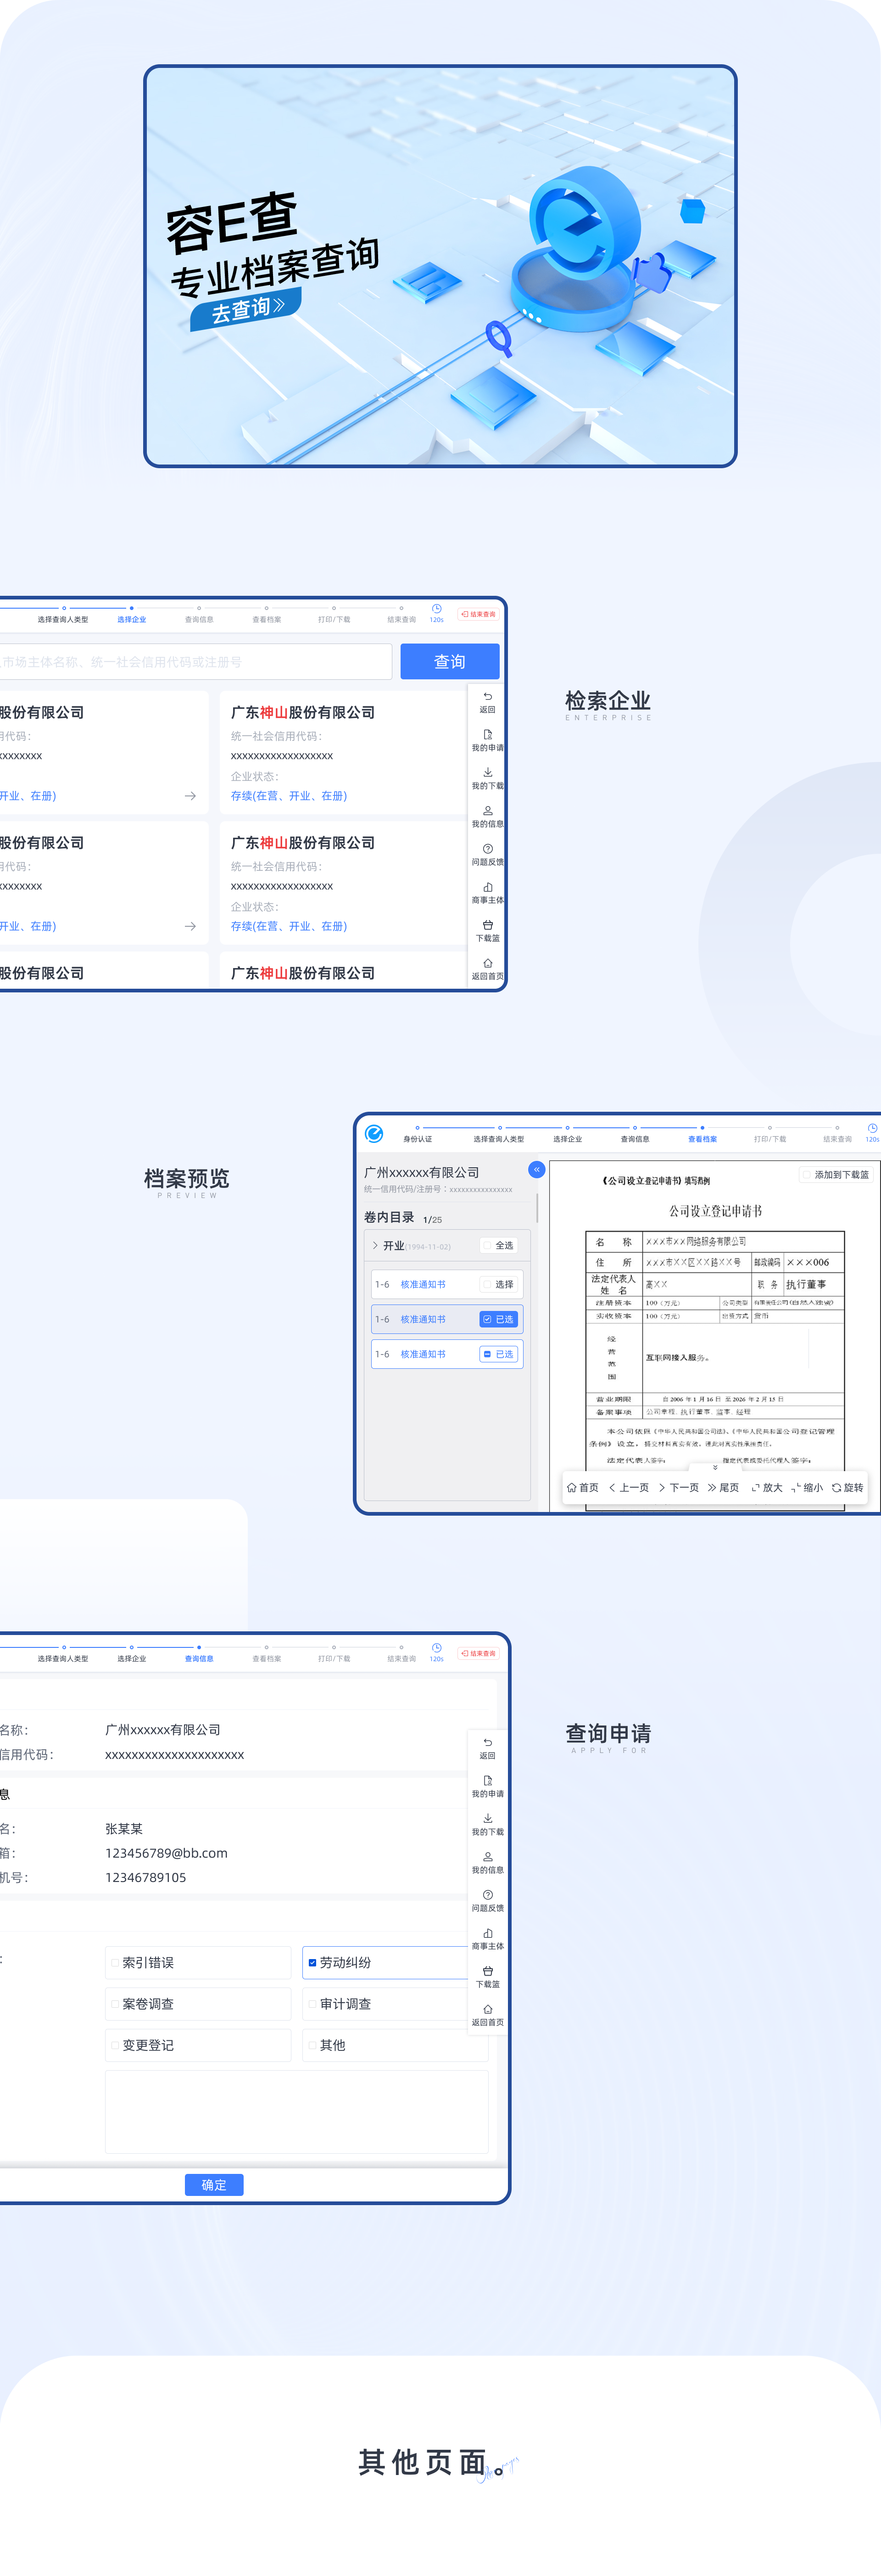Click the 确定 confirm button

(x=214, y=2185)
